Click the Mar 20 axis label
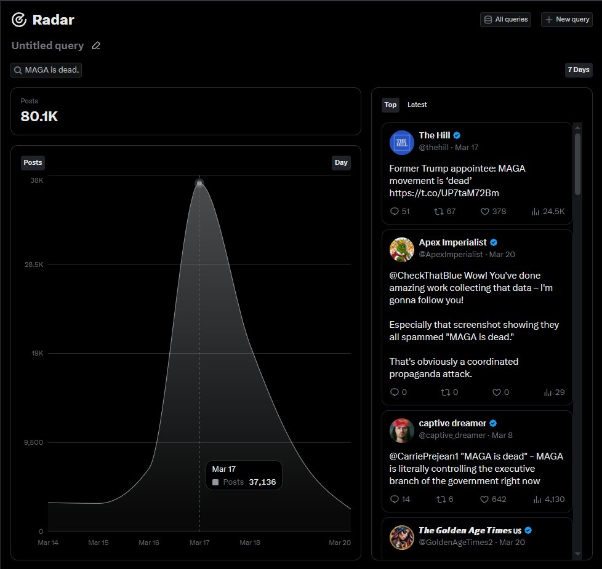 pos(340,543)
